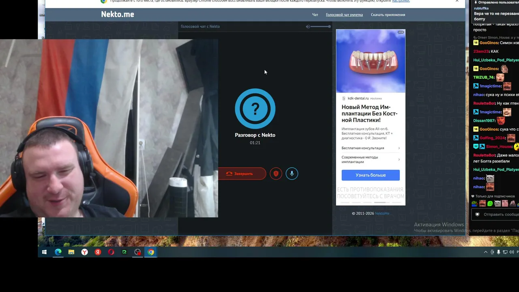Click the dental implant ad image
The height and width of the screenshot is (292, 519).
(371, 61)
